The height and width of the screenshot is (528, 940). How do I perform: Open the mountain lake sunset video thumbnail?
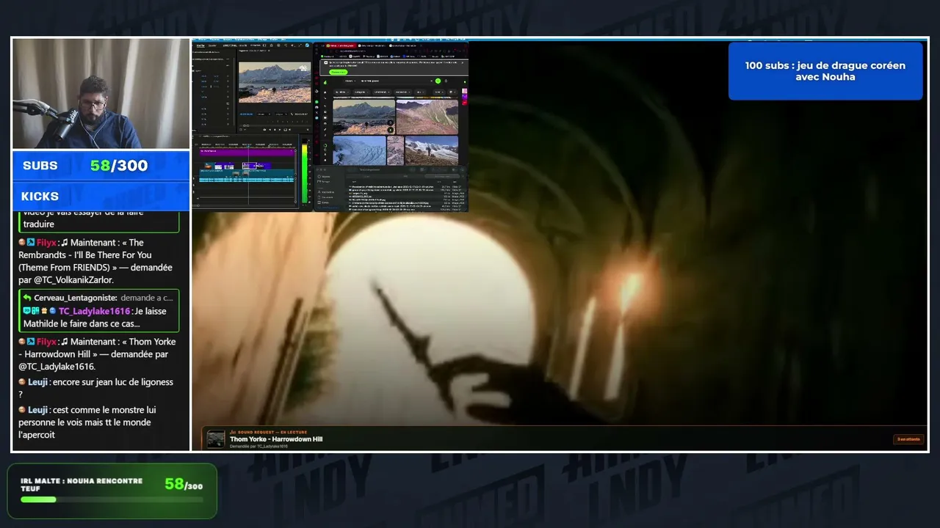coord(364,116)
